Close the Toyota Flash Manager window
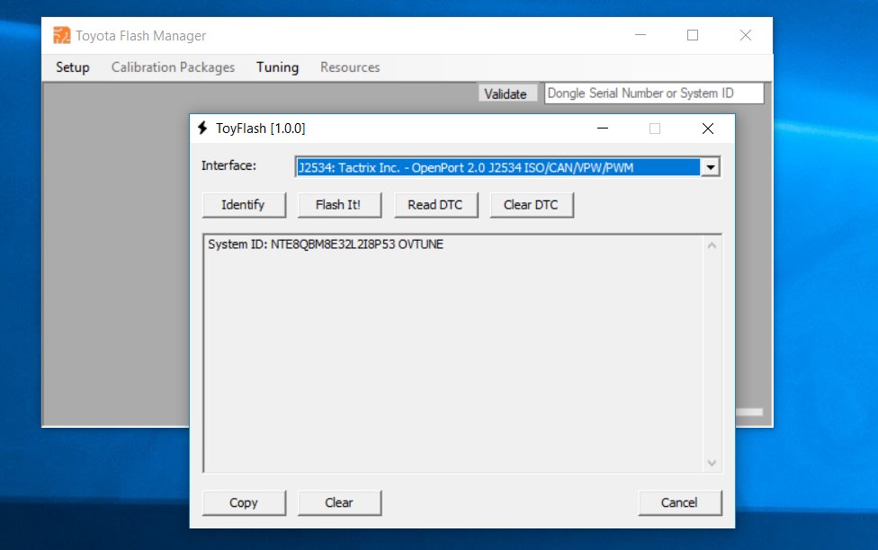The image size is (878, 550). [745, 35]
